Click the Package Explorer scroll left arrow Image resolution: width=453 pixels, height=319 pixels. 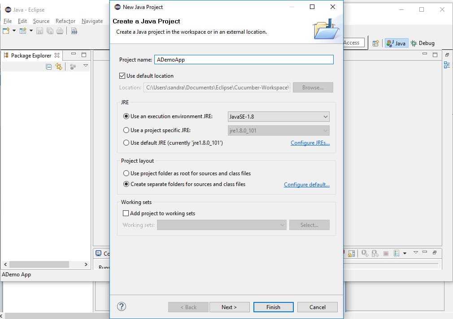[5, 264]
